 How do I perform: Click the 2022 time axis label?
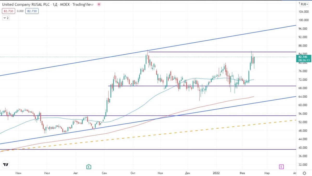[216, 173]
